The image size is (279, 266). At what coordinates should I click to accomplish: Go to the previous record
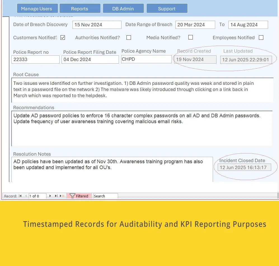point(26,196)
